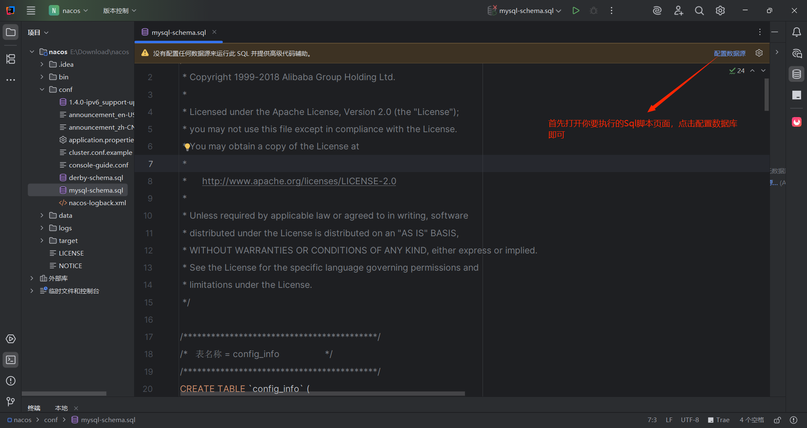Image resolution: width=807 pixels, height=428 pixels.
Task: Expand the collapsed right side panel chevron
Action: [777, 52]
